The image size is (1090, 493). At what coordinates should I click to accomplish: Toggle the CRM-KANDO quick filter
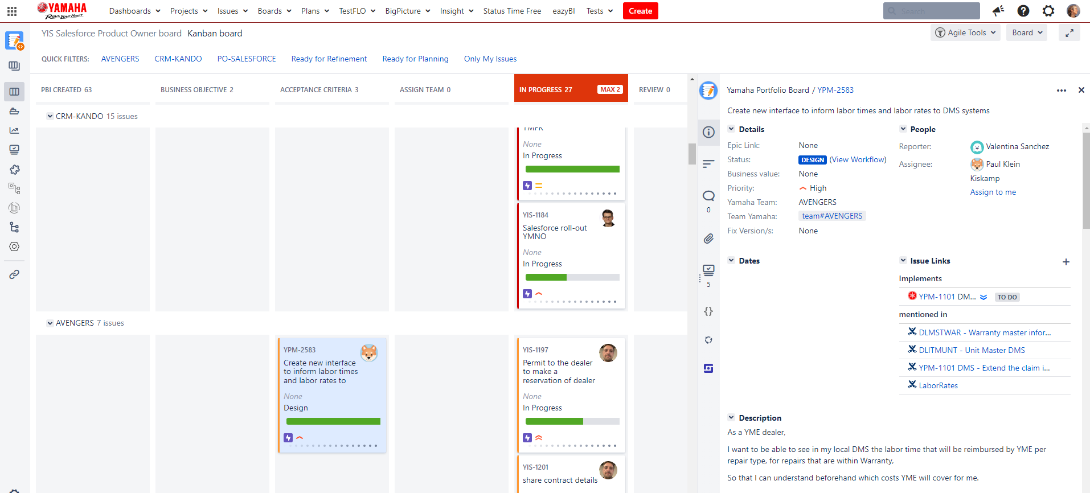(x=178, y=59)
